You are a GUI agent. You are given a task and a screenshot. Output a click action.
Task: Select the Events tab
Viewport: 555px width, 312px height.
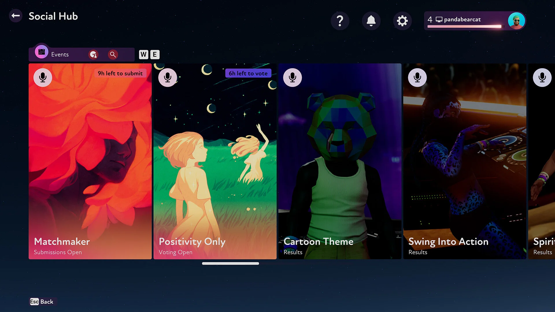pos(60,54)
